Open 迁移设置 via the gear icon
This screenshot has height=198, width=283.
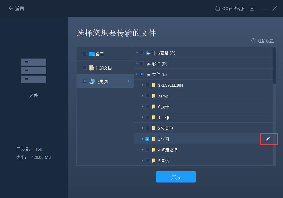(x=253, y=40)
